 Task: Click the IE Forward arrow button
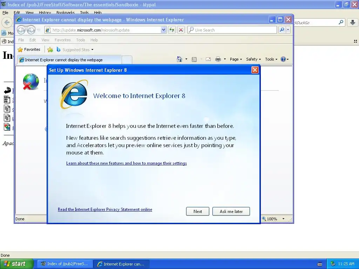coord(31,30)
